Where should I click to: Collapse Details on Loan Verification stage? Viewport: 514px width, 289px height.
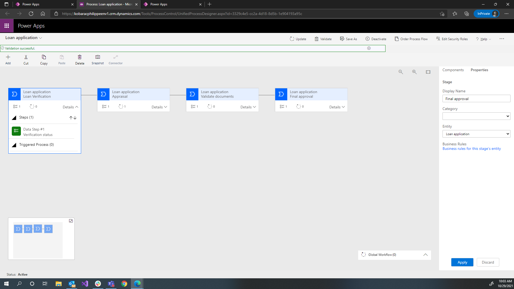point(70,107)
